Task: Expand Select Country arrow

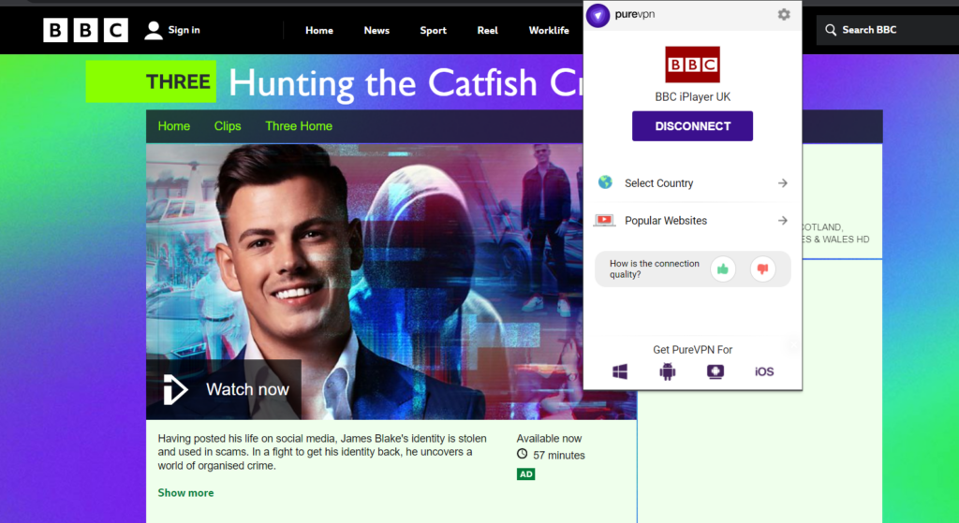Action: tap(783, 183)
